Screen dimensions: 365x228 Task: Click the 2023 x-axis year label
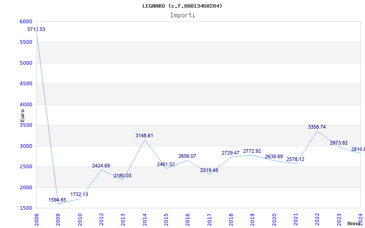click(x=339, y=220)
